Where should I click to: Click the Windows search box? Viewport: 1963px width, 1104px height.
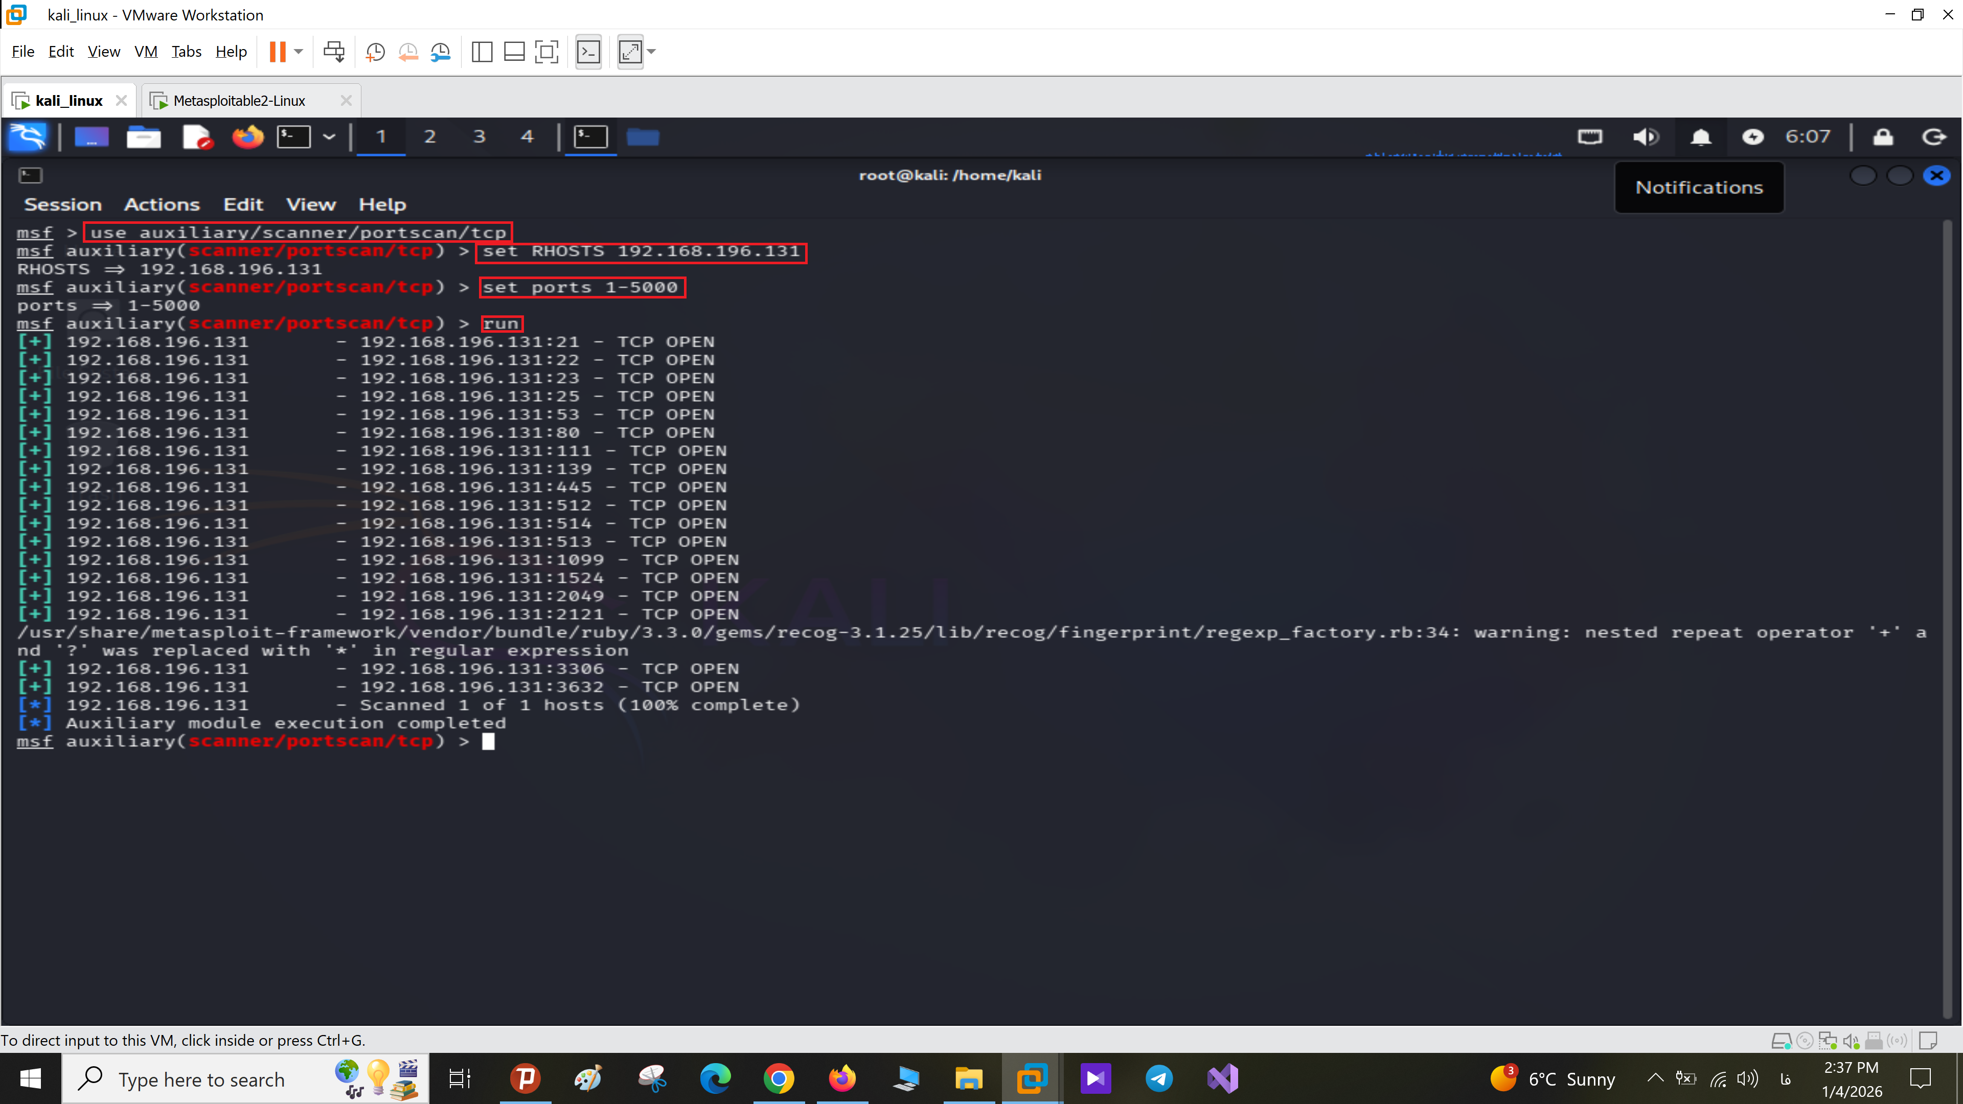[x=202, y=1079]
